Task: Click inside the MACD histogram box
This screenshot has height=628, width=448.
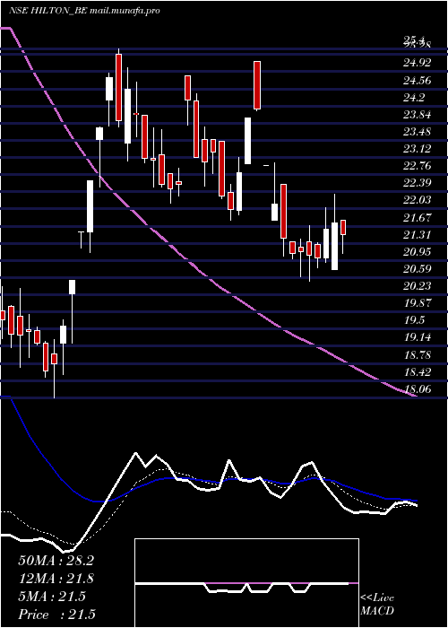Action: [246, 583]
